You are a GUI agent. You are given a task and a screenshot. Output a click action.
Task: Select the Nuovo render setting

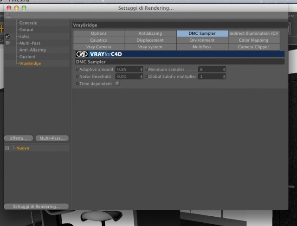pyautogui.click(x=23, y=148)
